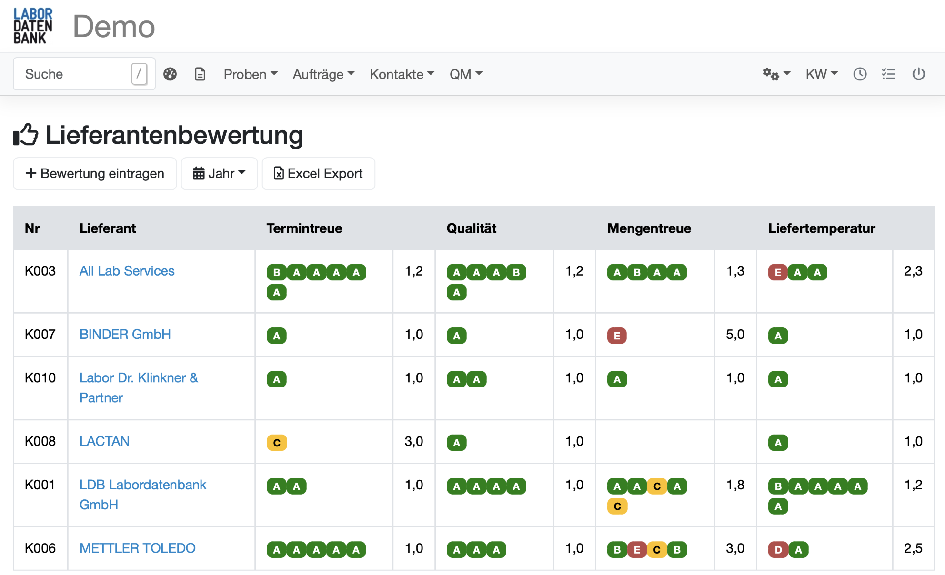Open the QM menu
The image size is (945, 575).
coord(465,74)
